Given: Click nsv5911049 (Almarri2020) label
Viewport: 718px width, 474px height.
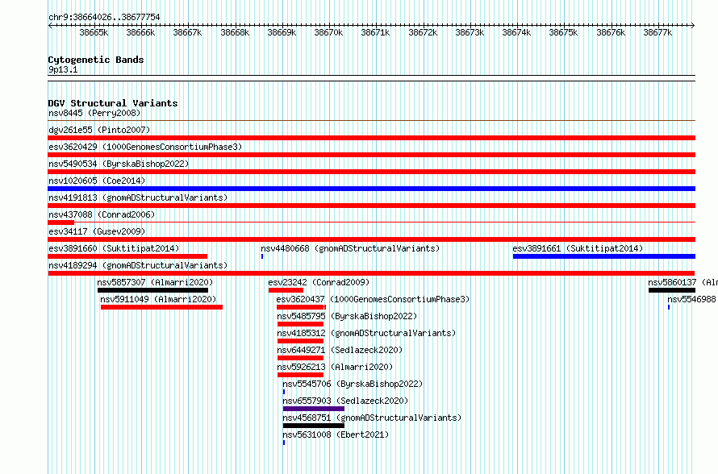Looking at the screenshot, I should tap(158, 299).
